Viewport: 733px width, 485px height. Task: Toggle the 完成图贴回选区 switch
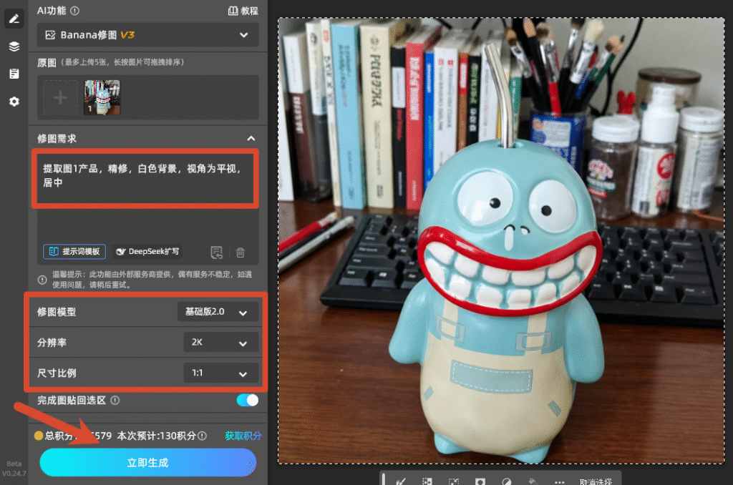tap(247, 400)
